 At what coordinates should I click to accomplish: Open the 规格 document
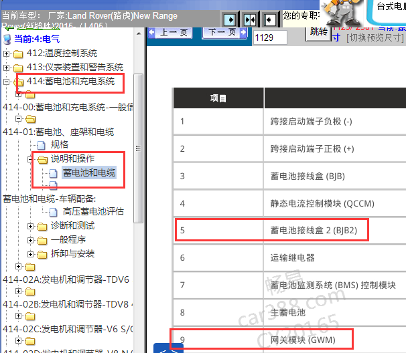coord(60,144)
